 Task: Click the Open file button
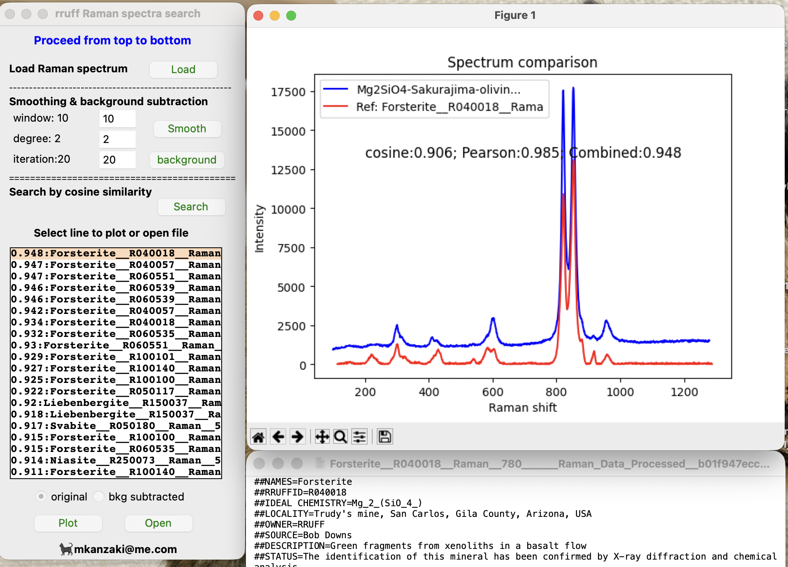[x=158, y=523]
